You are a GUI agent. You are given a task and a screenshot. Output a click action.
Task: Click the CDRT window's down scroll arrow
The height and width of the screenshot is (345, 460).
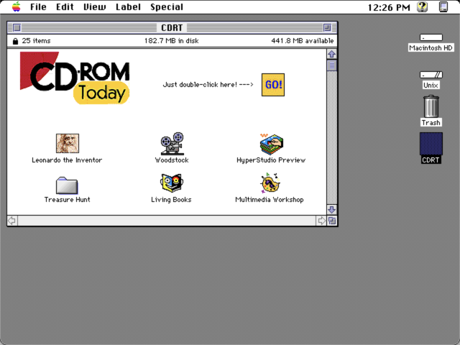(332, 209)
